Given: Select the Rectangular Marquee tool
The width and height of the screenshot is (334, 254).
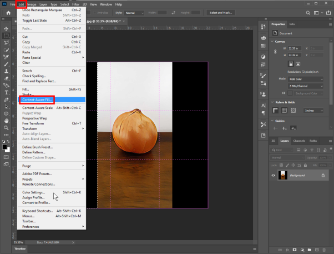Looking at the screenshot, I should coord(6,36).
